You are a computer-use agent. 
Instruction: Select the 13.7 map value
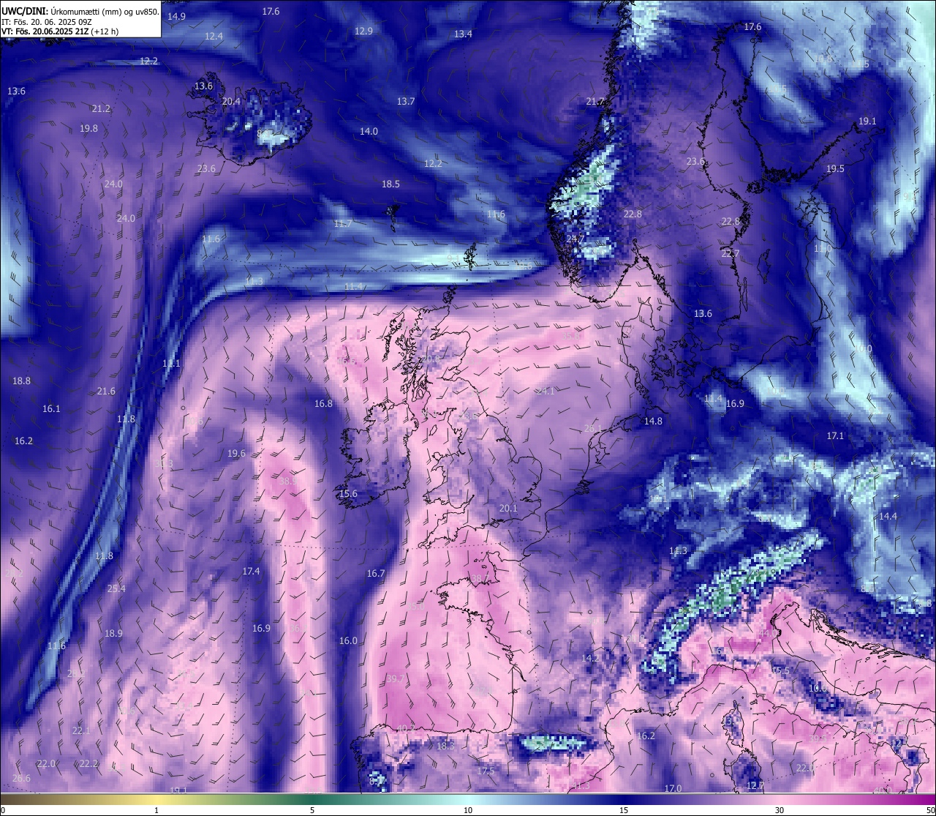click(x=406, y=101)
